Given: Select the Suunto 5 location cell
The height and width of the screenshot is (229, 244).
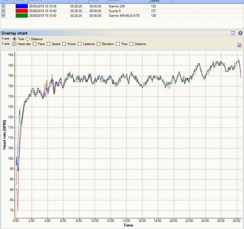Looking at the screenshot, I should 115,11.
